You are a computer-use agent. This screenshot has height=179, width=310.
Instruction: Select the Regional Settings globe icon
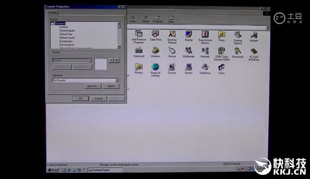(155, 67)
